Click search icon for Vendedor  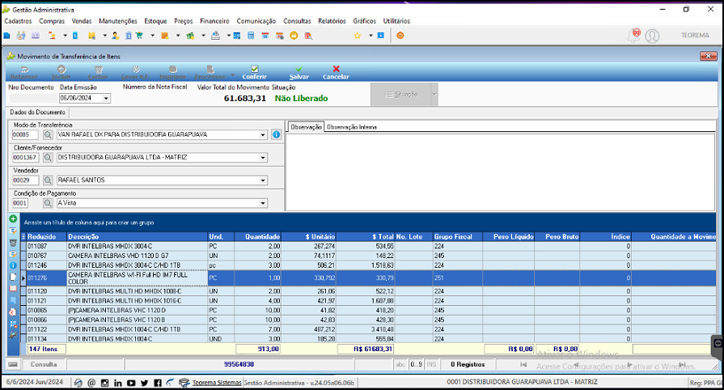[x=48, y=180]
